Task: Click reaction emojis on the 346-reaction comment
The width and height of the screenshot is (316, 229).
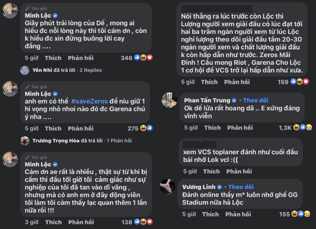Action: tap(143, 58)
